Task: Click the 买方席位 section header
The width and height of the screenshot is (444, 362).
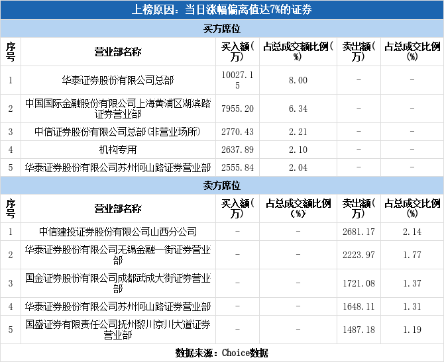Action: [x=222, y=28]
